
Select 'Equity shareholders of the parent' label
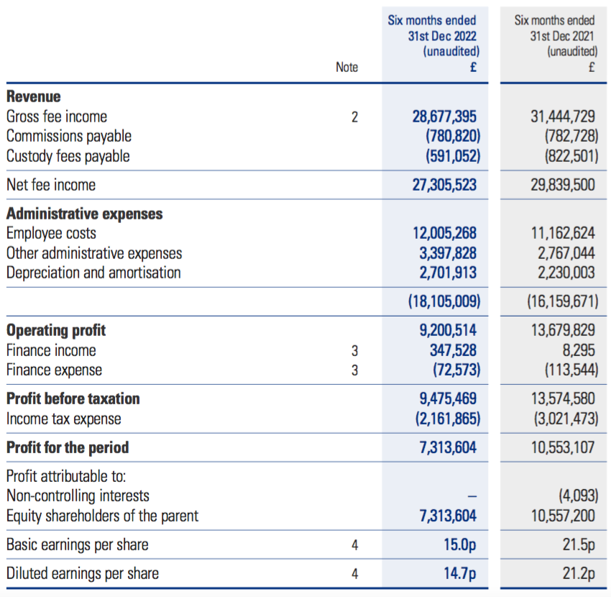pyautogui.click(x=103, y=516)
